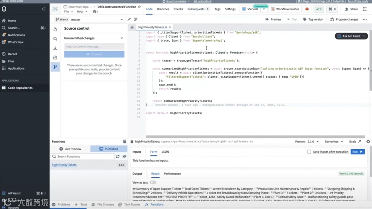
Task: Click the pencil edit branch icon
Action: point(129,19)
